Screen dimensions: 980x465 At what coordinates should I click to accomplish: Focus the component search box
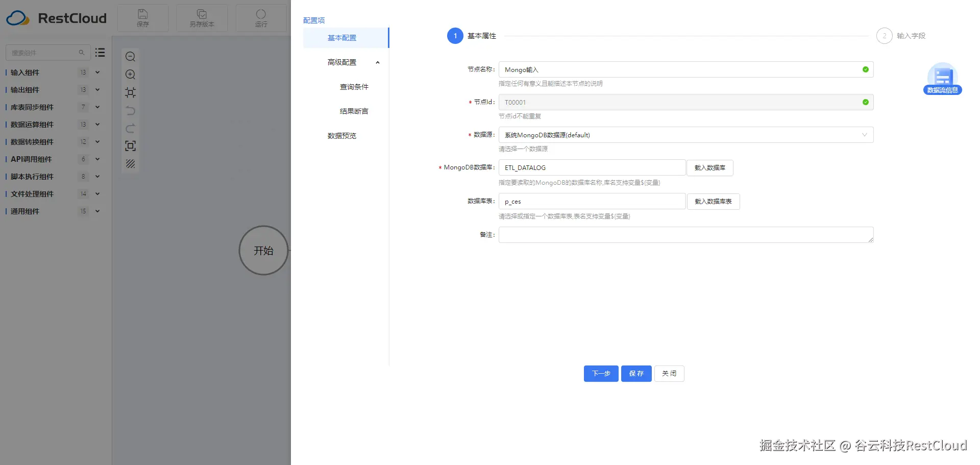[x=47, y=53]
